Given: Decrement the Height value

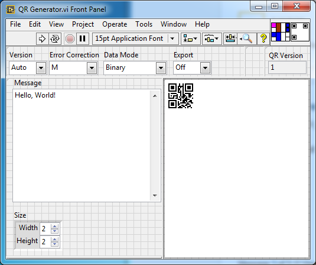Looking at the screenshot, I should pyautogui.click(x=54, y=244).
